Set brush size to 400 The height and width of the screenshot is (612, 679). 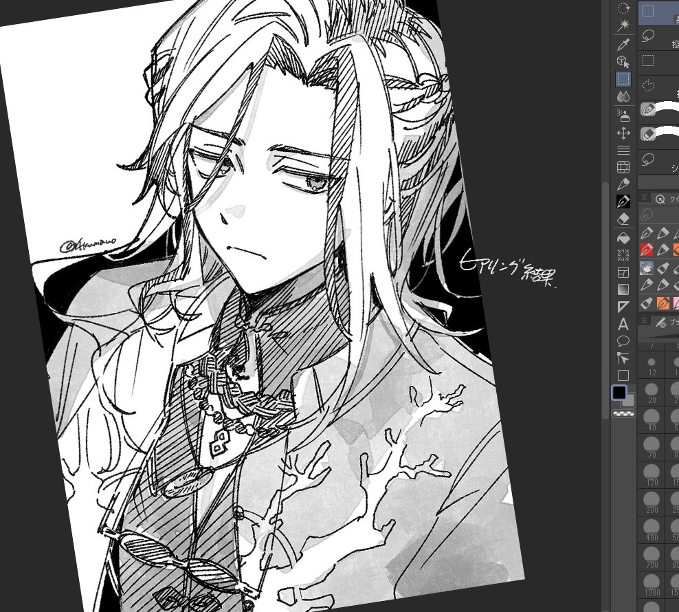652,531
